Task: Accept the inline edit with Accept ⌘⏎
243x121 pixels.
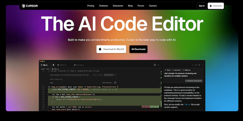Action: coord(109,75)
